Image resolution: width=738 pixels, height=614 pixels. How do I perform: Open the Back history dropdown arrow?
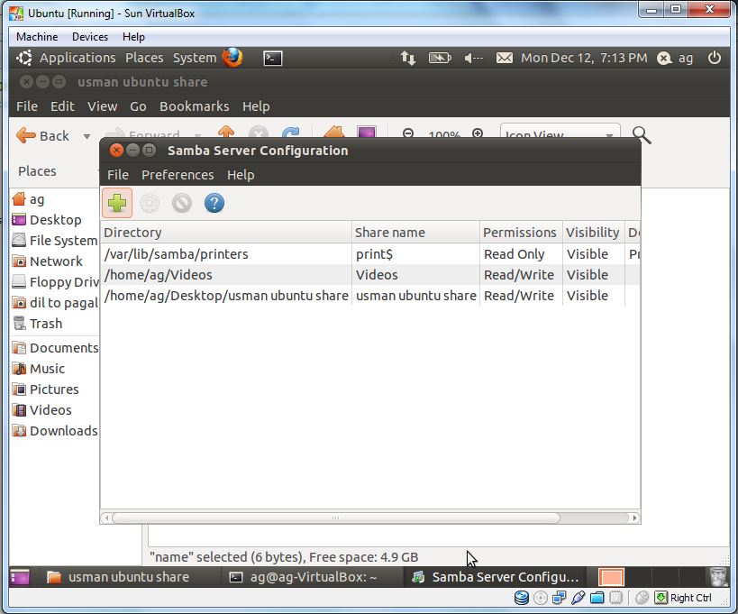click(x=87, y=136)
